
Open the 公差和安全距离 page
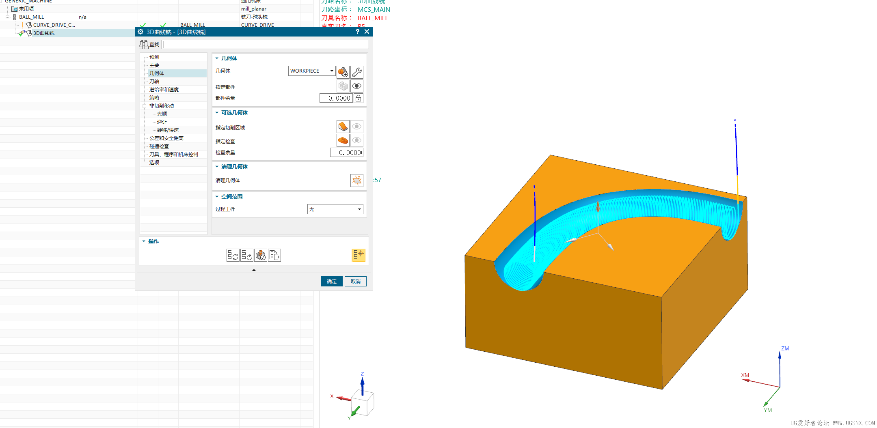[x=166, y=138]
